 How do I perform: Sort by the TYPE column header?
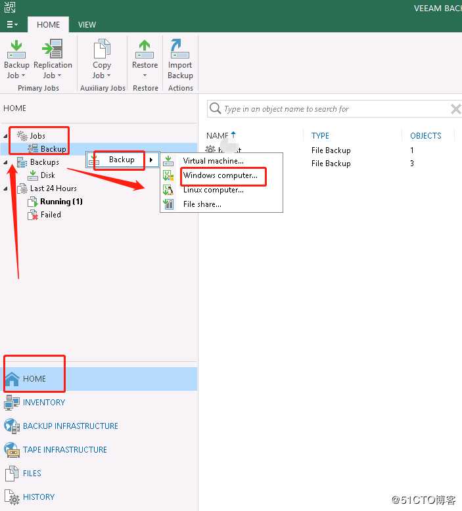click(320, 135)
